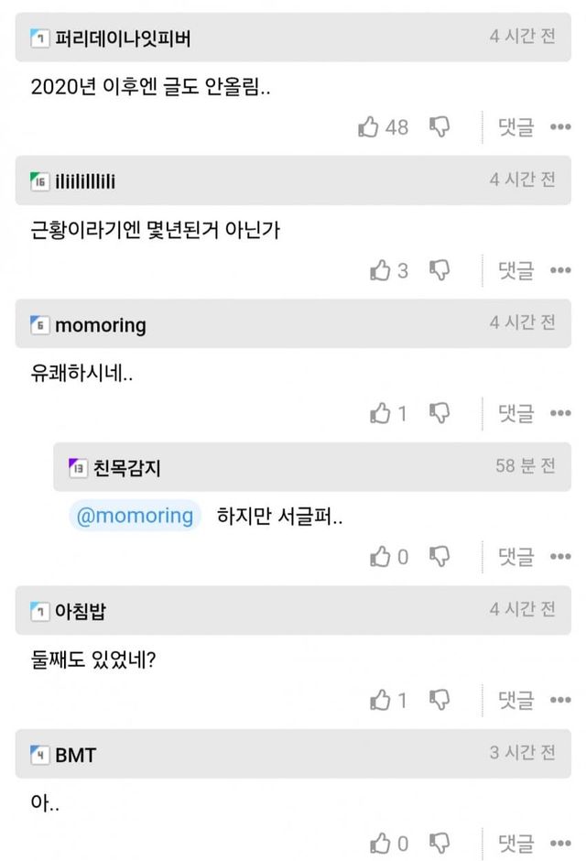This screenshot has height=861, width=586.
Task: Downvote the 퍼리데이나잇피버 comment
Action: (439, 127)
